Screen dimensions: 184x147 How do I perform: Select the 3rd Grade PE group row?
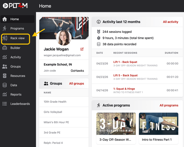click(64, 132)
